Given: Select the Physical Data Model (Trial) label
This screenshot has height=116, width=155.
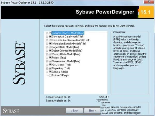Looking at the screenshot, I should [x=66, y=54].
